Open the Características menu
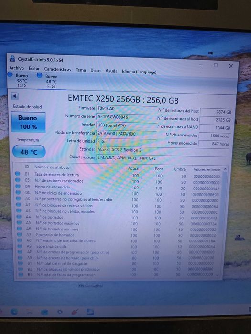Image resolution: width=251 pixels, height=334 pixels. (58, 69)
